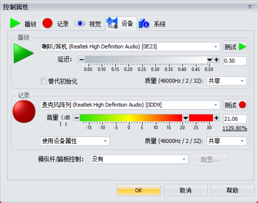The width and height of the screenshot is (258, 203).
Task: Open the 麦克风阵列 recording device dropdown
Action: [x=130, y=105]
